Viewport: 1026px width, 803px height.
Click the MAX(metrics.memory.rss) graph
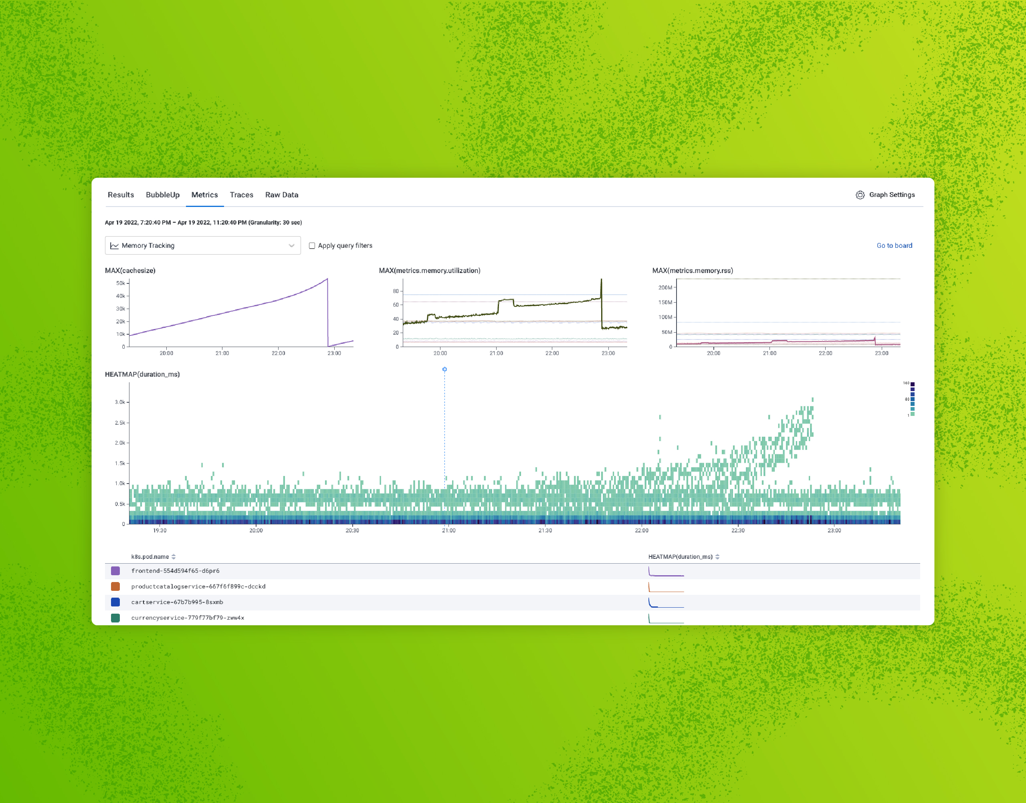tap(788, 313)
